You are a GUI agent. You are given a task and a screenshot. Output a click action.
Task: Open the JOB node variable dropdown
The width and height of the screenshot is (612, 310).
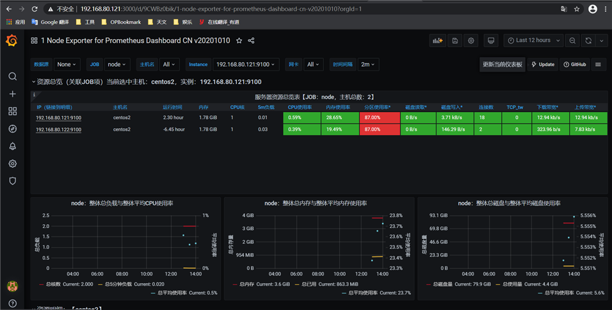(x=117, y=65)
